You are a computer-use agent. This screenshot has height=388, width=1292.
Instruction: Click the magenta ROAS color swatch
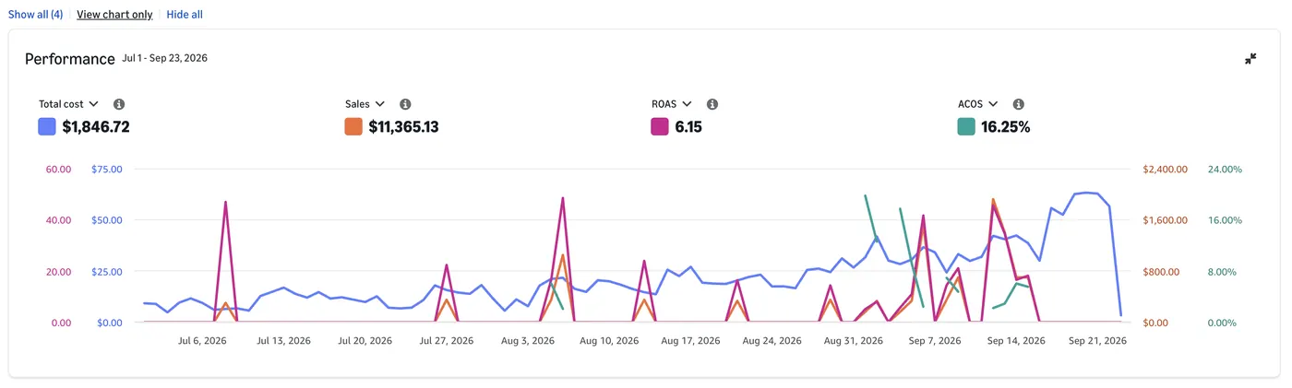[660, 127]
